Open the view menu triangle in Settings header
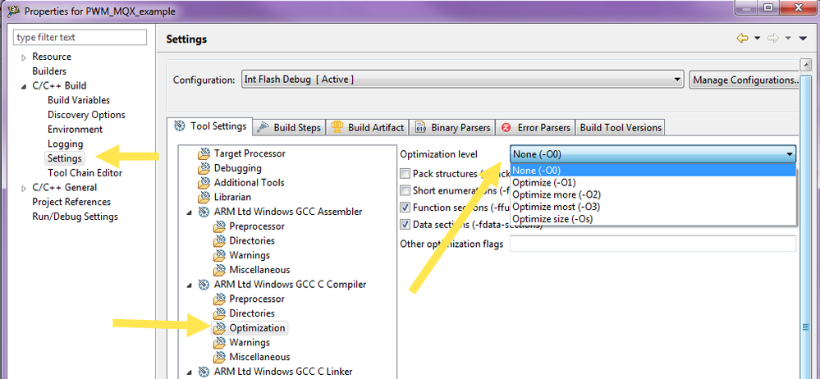Viewport: 820px width, 379px height. click(x=804, y=39)
